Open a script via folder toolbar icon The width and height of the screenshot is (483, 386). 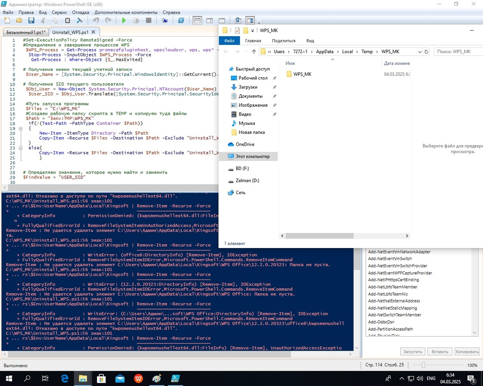(x=19, y=20)
